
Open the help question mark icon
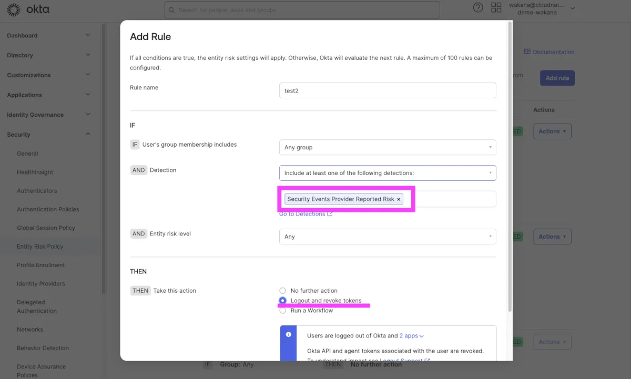[478, 7]
